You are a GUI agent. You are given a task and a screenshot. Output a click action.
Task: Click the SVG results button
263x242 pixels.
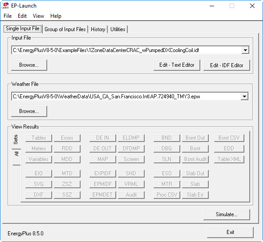point(39,184)
